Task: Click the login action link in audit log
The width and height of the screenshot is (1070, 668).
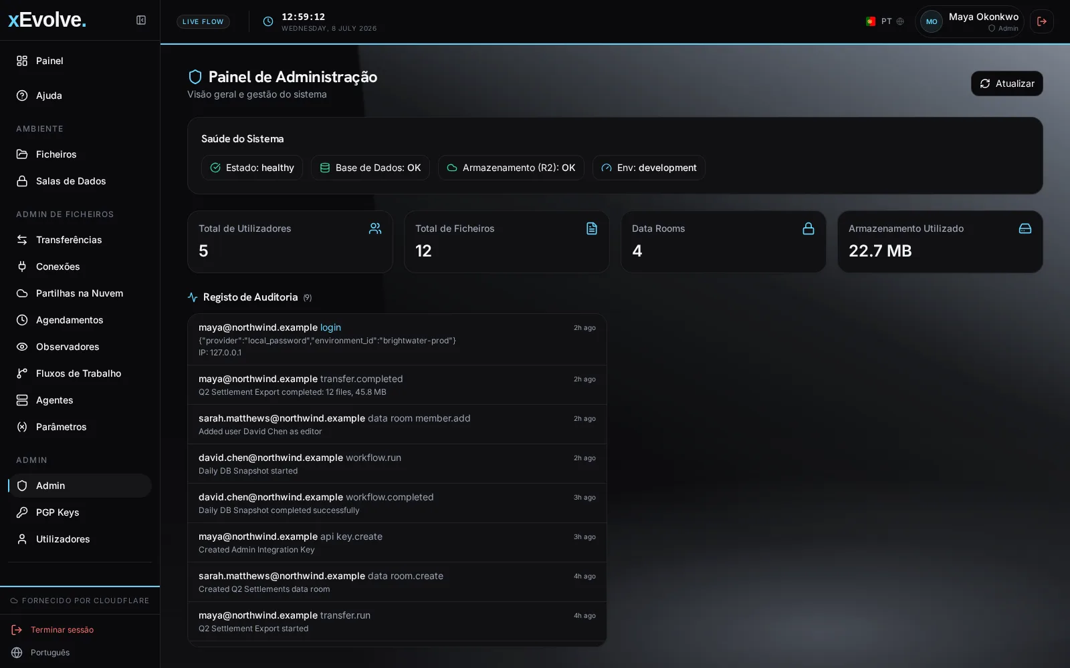Action: 330,327
